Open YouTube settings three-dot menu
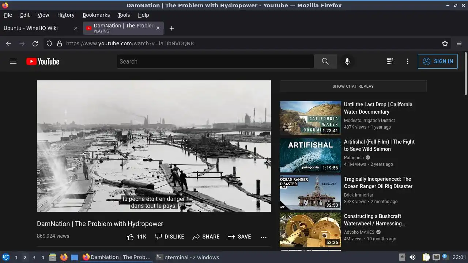The height and width of the screenshot is (263, 468). (x=408, y=61)
